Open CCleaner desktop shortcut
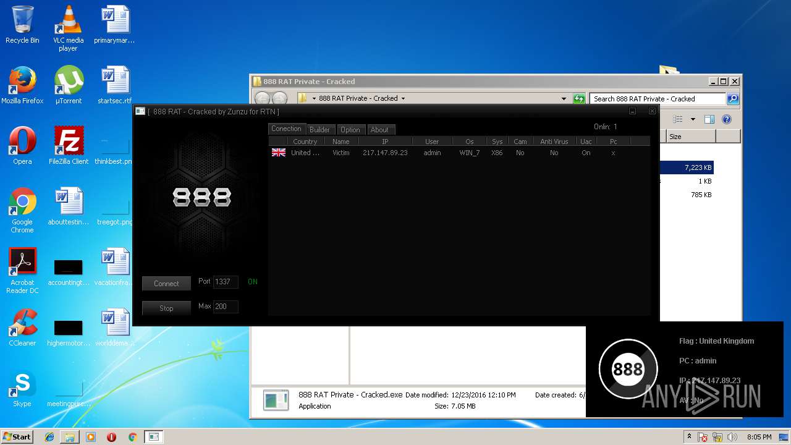The image size is (791, 445). click(22, 328)
